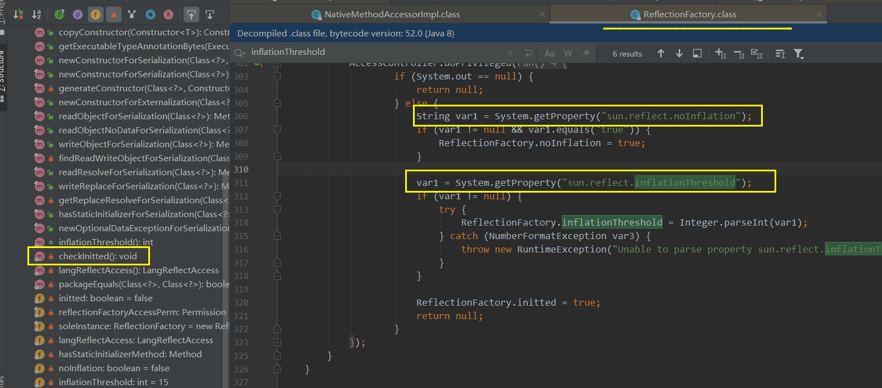Open the Structure tool window side tab
The image size is (882, 388).
click(x=2, y=76)
